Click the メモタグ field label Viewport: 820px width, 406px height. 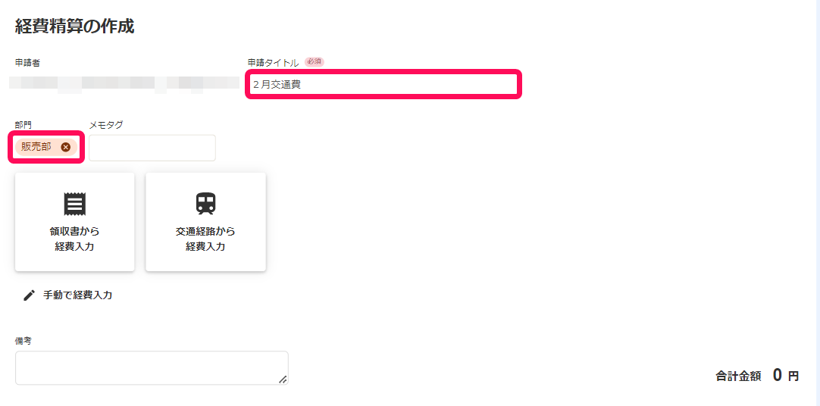106,124
